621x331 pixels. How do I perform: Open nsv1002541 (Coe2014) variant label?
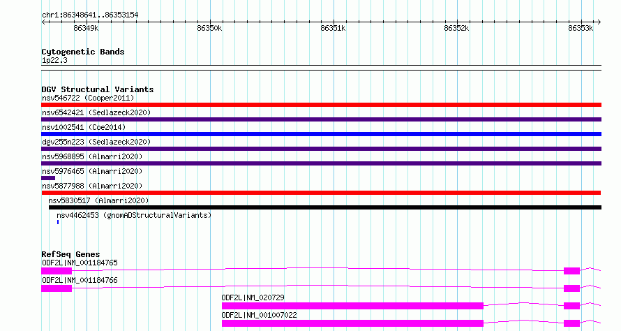(84, 127)
